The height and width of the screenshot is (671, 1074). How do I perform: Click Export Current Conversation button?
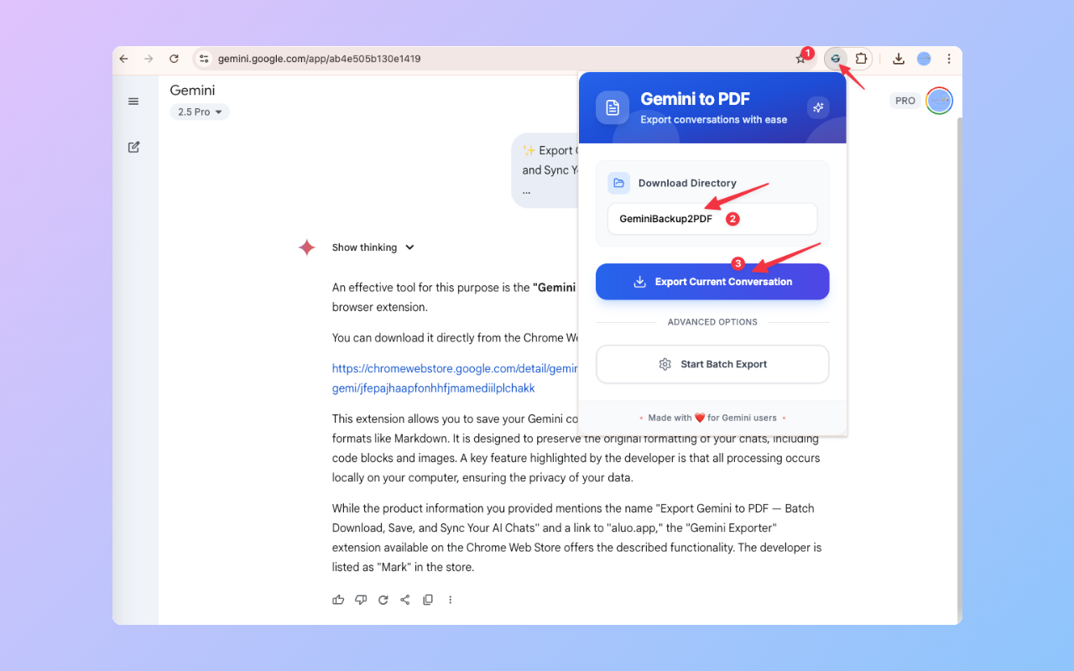pyautogui.click(x=712, y=282)
